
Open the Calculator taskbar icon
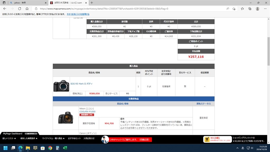coord(57,148)
